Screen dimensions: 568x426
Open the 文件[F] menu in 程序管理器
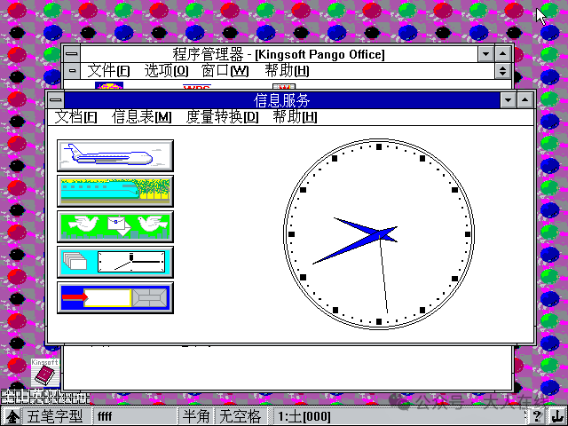108,71
